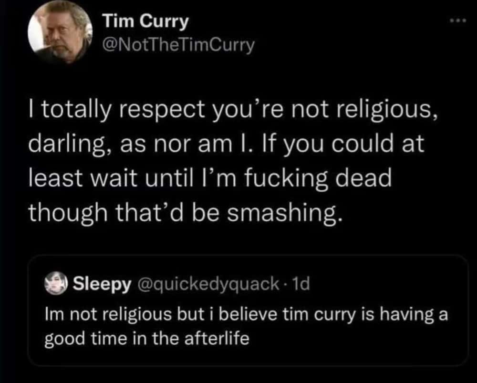Open the "Sleepy" display name link

tap(101, 285)
